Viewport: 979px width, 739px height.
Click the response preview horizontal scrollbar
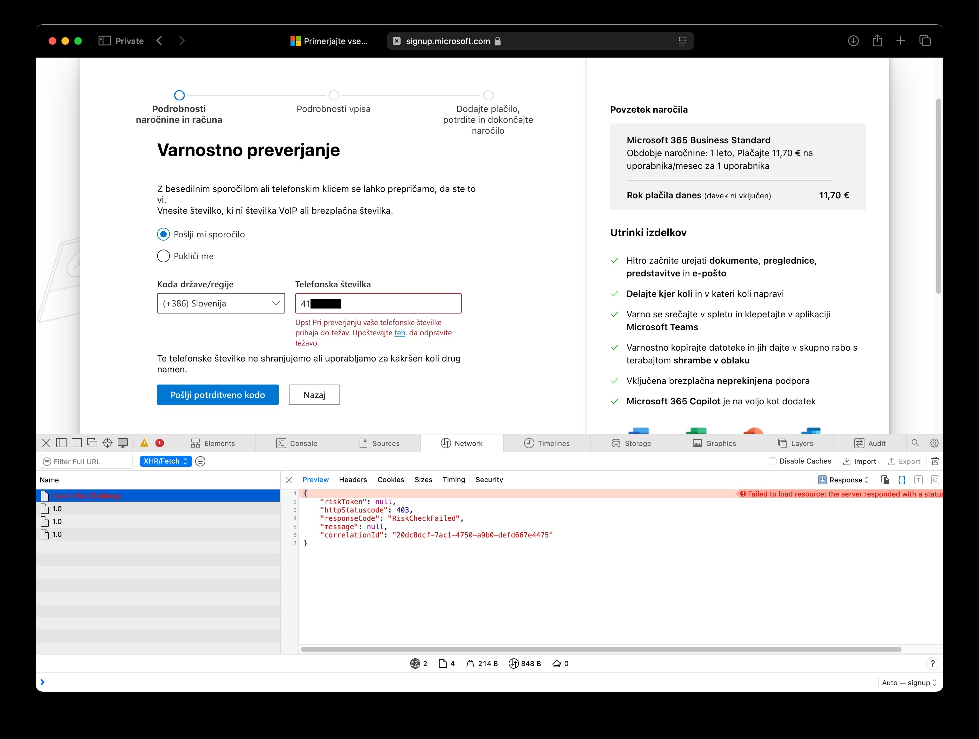(x=601, y=649)
